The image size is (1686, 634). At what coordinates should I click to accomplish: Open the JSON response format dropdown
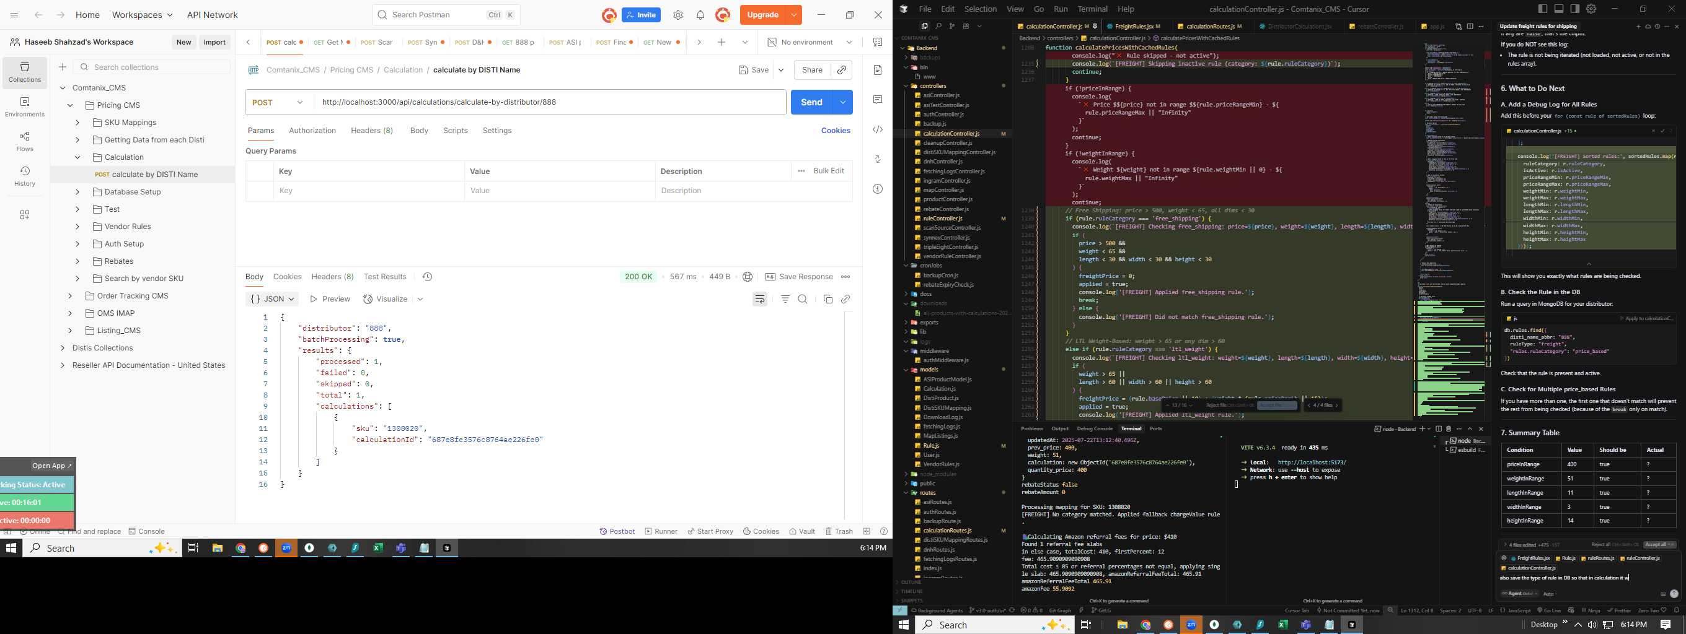(x=272, y=298)
